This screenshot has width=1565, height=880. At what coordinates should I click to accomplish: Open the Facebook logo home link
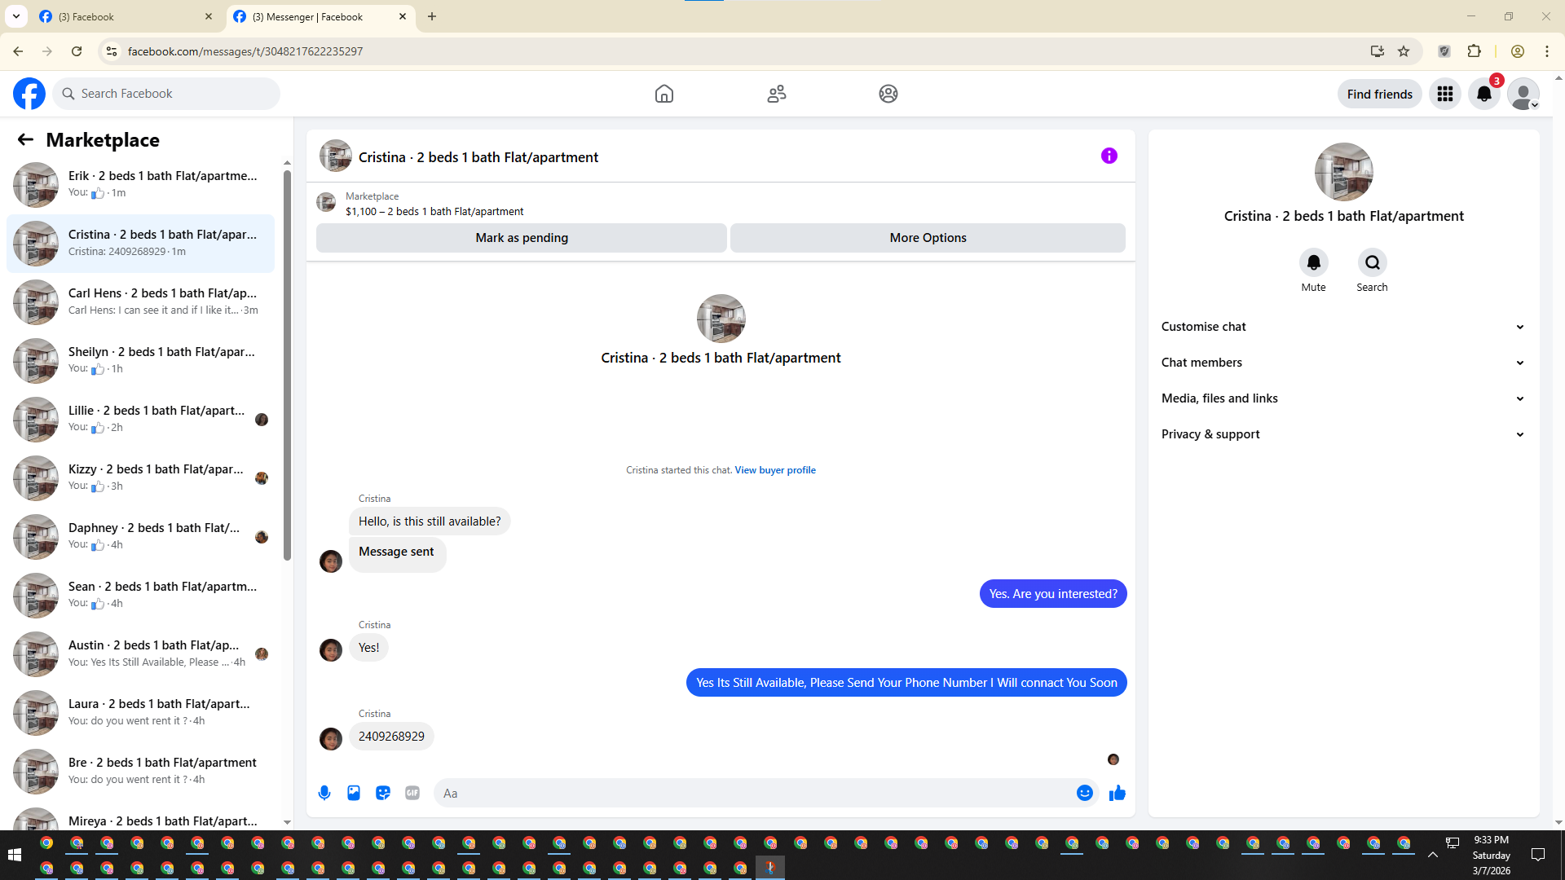[x=29, y=94]
